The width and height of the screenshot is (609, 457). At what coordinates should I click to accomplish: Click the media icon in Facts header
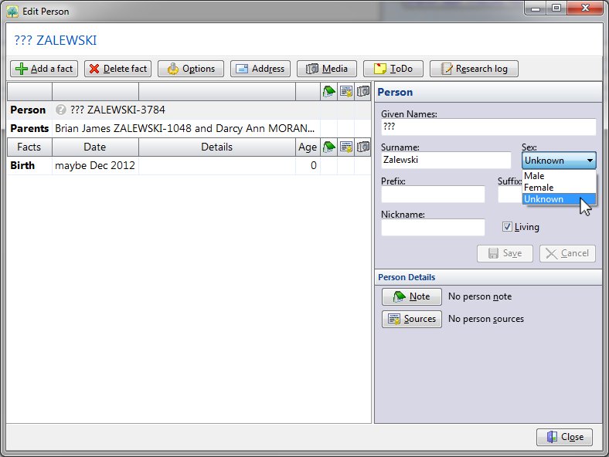[363, 147]
